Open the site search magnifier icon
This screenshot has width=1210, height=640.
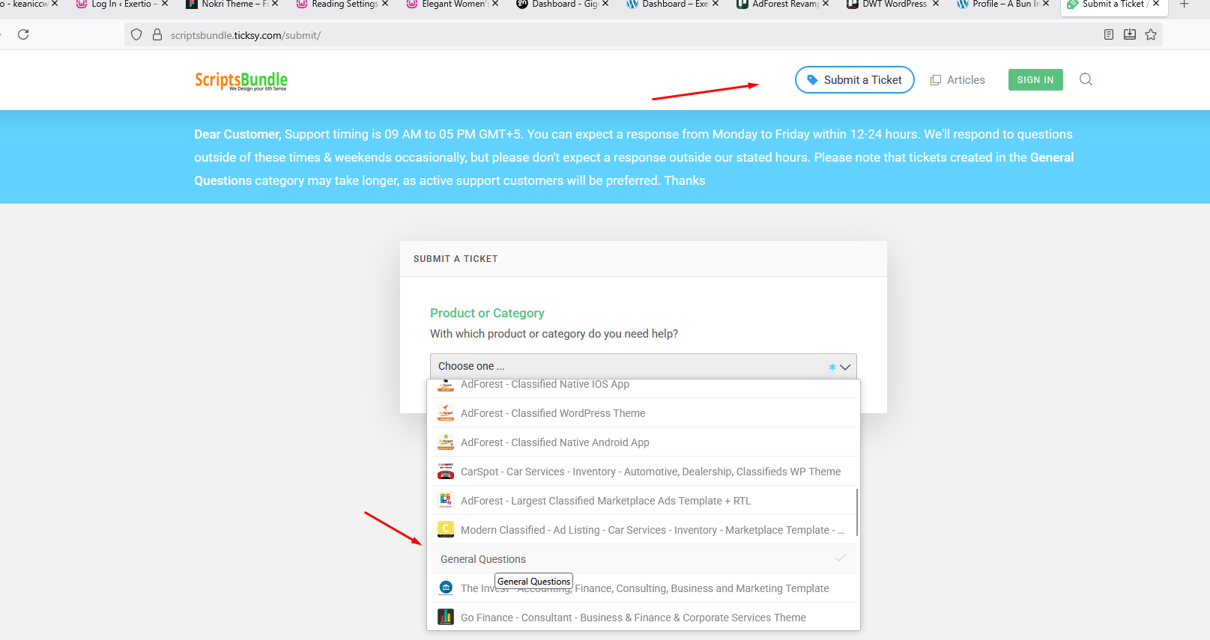point(1086,79)
